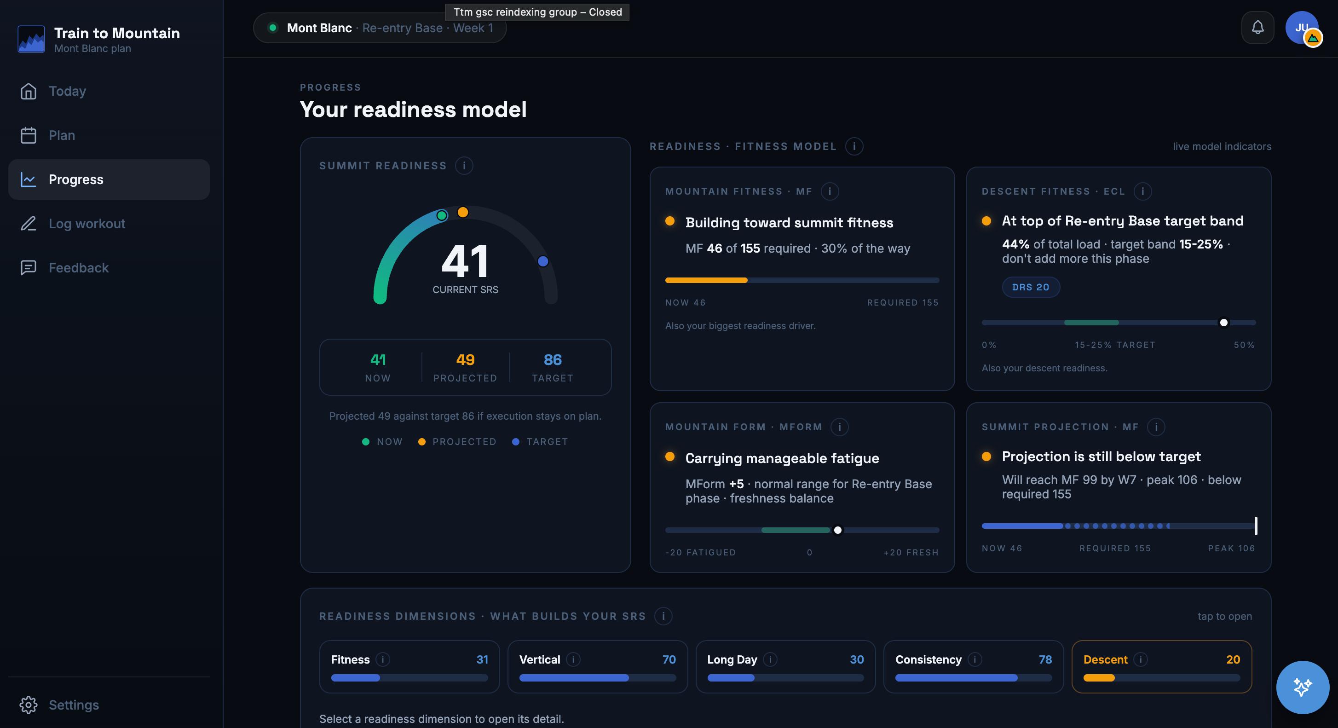Open Summit Readiness info icon
The height and width of the screenshot is (728, 1338).
464,166
